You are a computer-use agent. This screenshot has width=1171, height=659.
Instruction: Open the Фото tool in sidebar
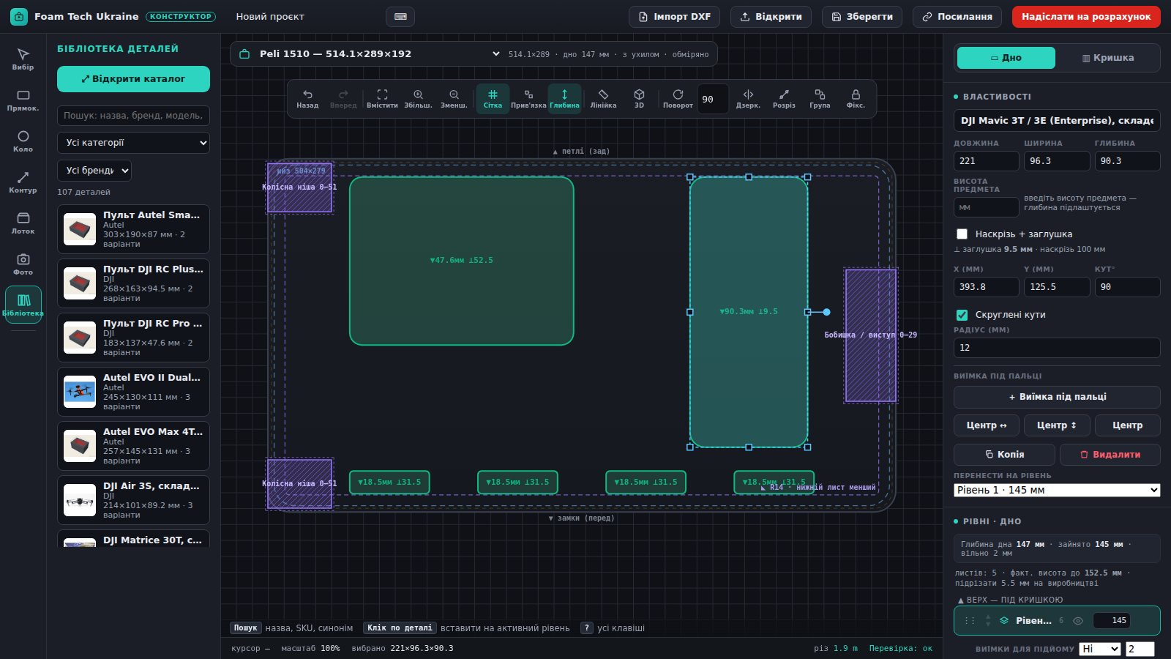coord(23,264)
